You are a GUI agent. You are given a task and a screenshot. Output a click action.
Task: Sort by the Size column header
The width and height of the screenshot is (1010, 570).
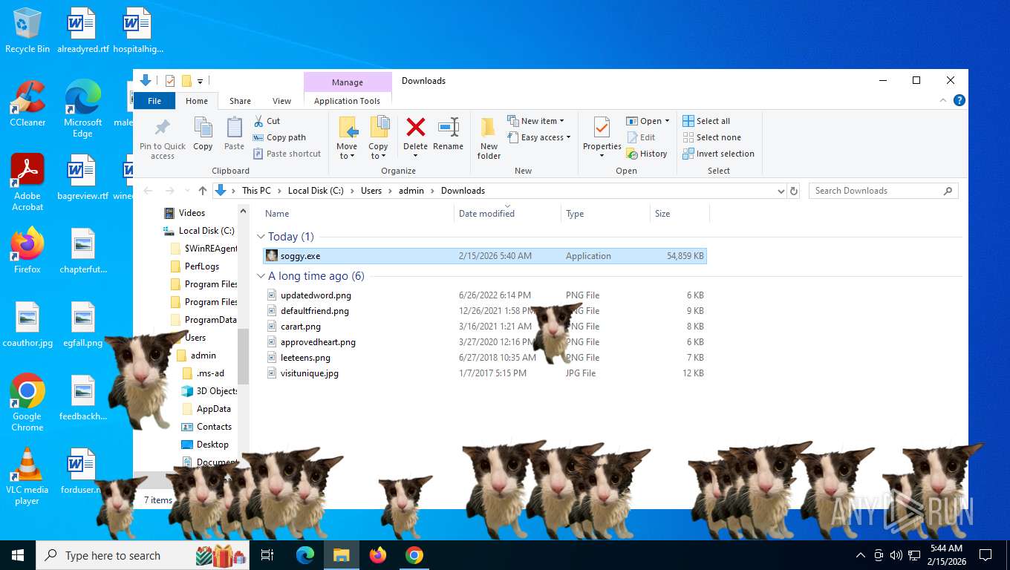[x=680, y=214]
